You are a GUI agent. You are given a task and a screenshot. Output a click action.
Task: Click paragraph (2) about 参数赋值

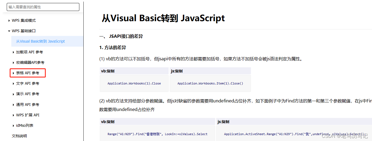click(236, 105)
